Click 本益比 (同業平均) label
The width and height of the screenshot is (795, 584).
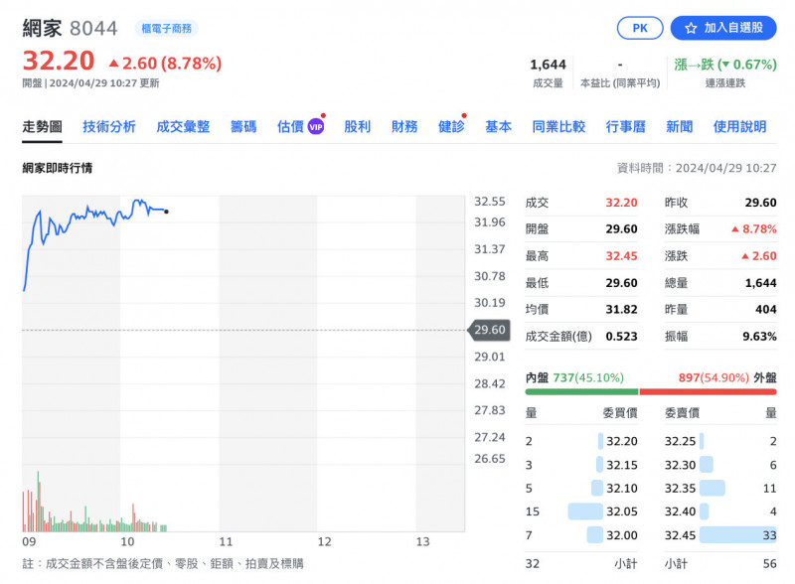620,83
